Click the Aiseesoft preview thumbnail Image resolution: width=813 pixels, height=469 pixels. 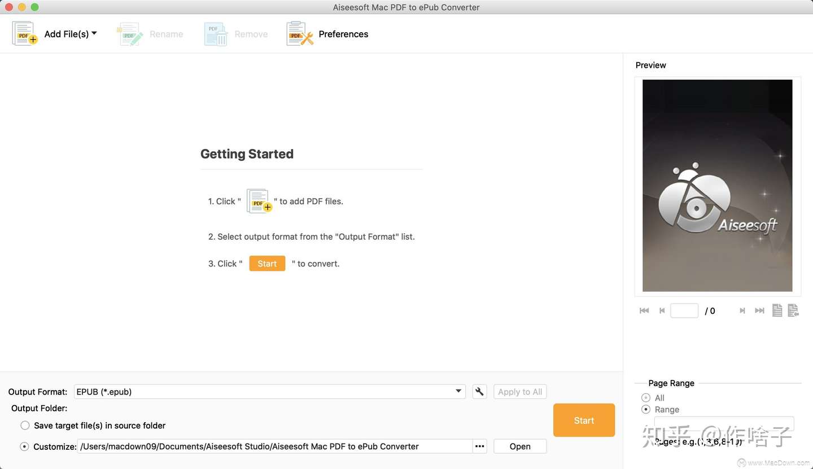click(718, 186)
